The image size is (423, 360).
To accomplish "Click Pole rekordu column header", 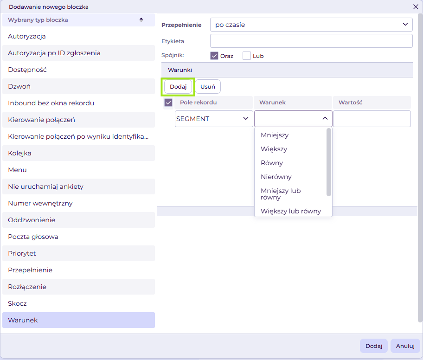I will (213, 103).
